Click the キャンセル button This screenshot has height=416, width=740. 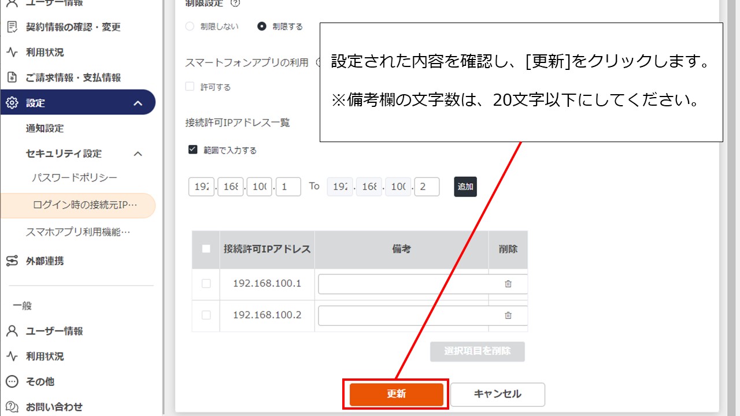tap(497, 394)
